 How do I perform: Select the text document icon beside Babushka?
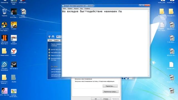coord(162,26)
